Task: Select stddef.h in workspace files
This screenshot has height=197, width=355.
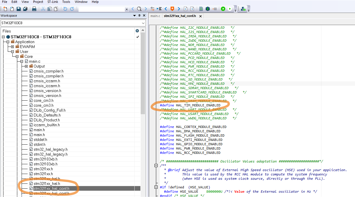Action: pos(40,139)
